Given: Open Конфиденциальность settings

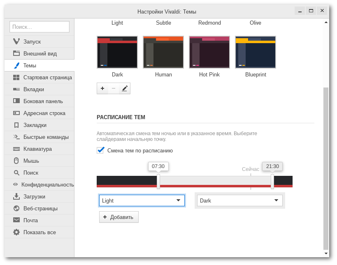Looking at the screenshot, I should tap(40, 184).
